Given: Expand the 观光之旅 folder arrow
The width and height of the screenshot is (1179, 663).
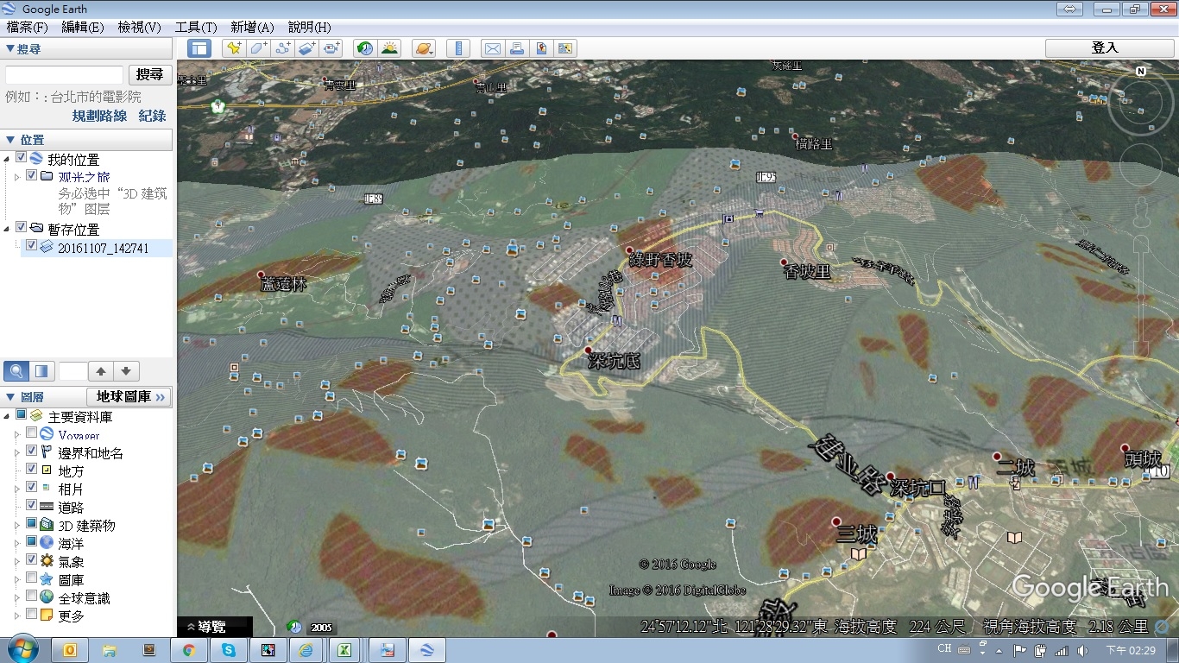Looking at the screenshot, I should (x=17, y=176).
